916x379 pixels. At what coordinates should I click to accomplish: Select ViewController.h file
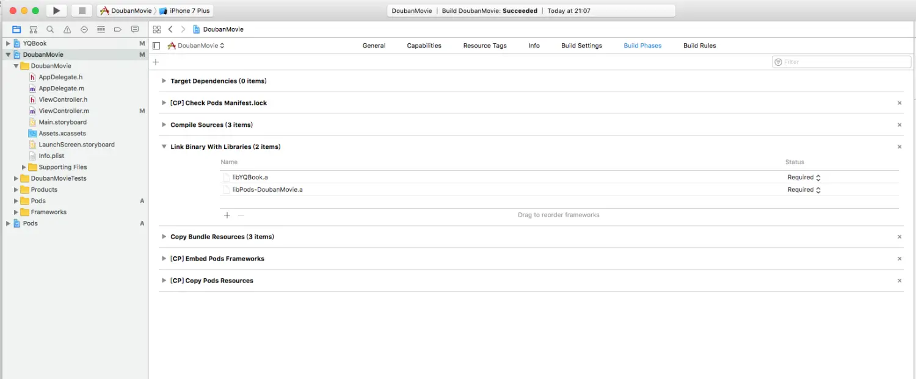click(x=63, y=99)
